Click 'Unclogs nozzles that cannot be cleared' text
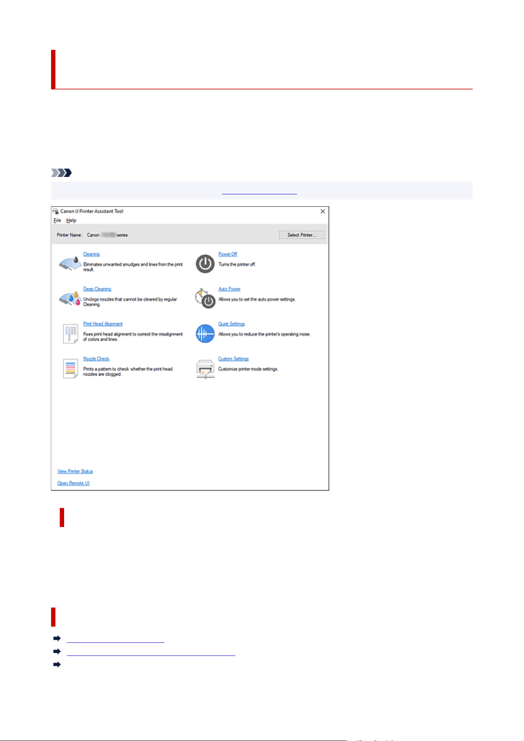This screenshot has height=741, width=524. click(x=130, y=302)
